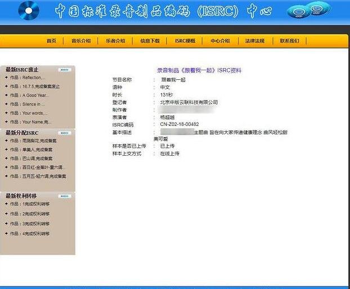Open the 法律法规 menu item
Screen dimensions: 350x289
point(254,40)
